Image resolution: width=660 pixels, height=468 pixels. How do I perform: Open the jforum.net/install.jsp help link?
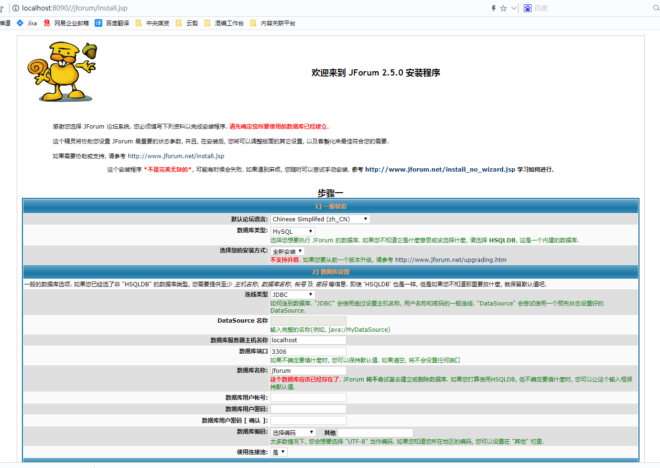176,156
